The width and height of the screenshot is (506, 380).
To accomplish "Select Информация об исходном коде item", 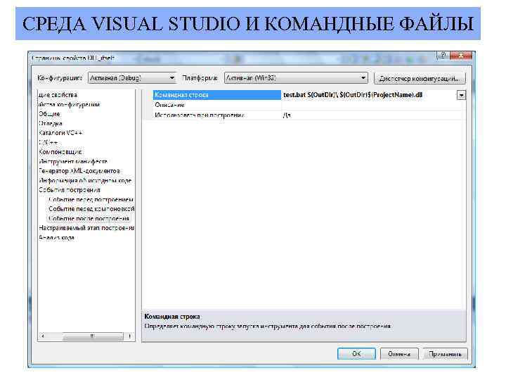I will tap(85, 181).
